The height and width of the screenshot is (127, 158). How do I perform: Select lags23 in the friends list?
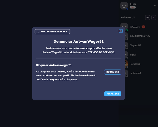(x=133, y=55)
